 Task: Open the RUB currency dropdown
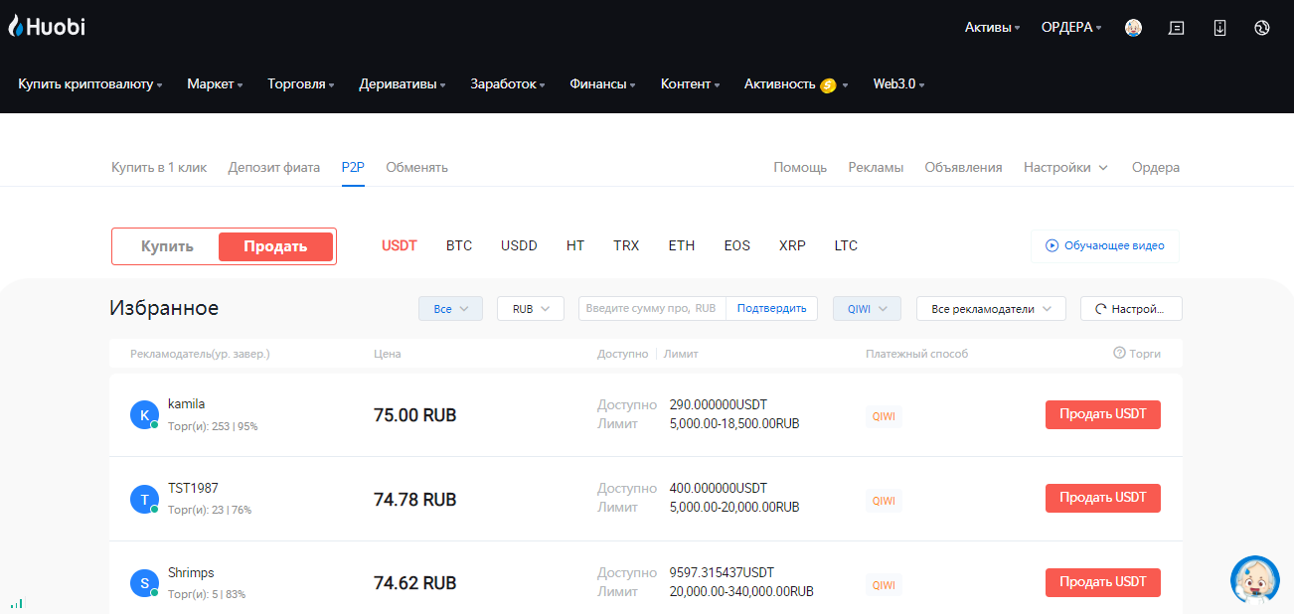click(531, 309)
